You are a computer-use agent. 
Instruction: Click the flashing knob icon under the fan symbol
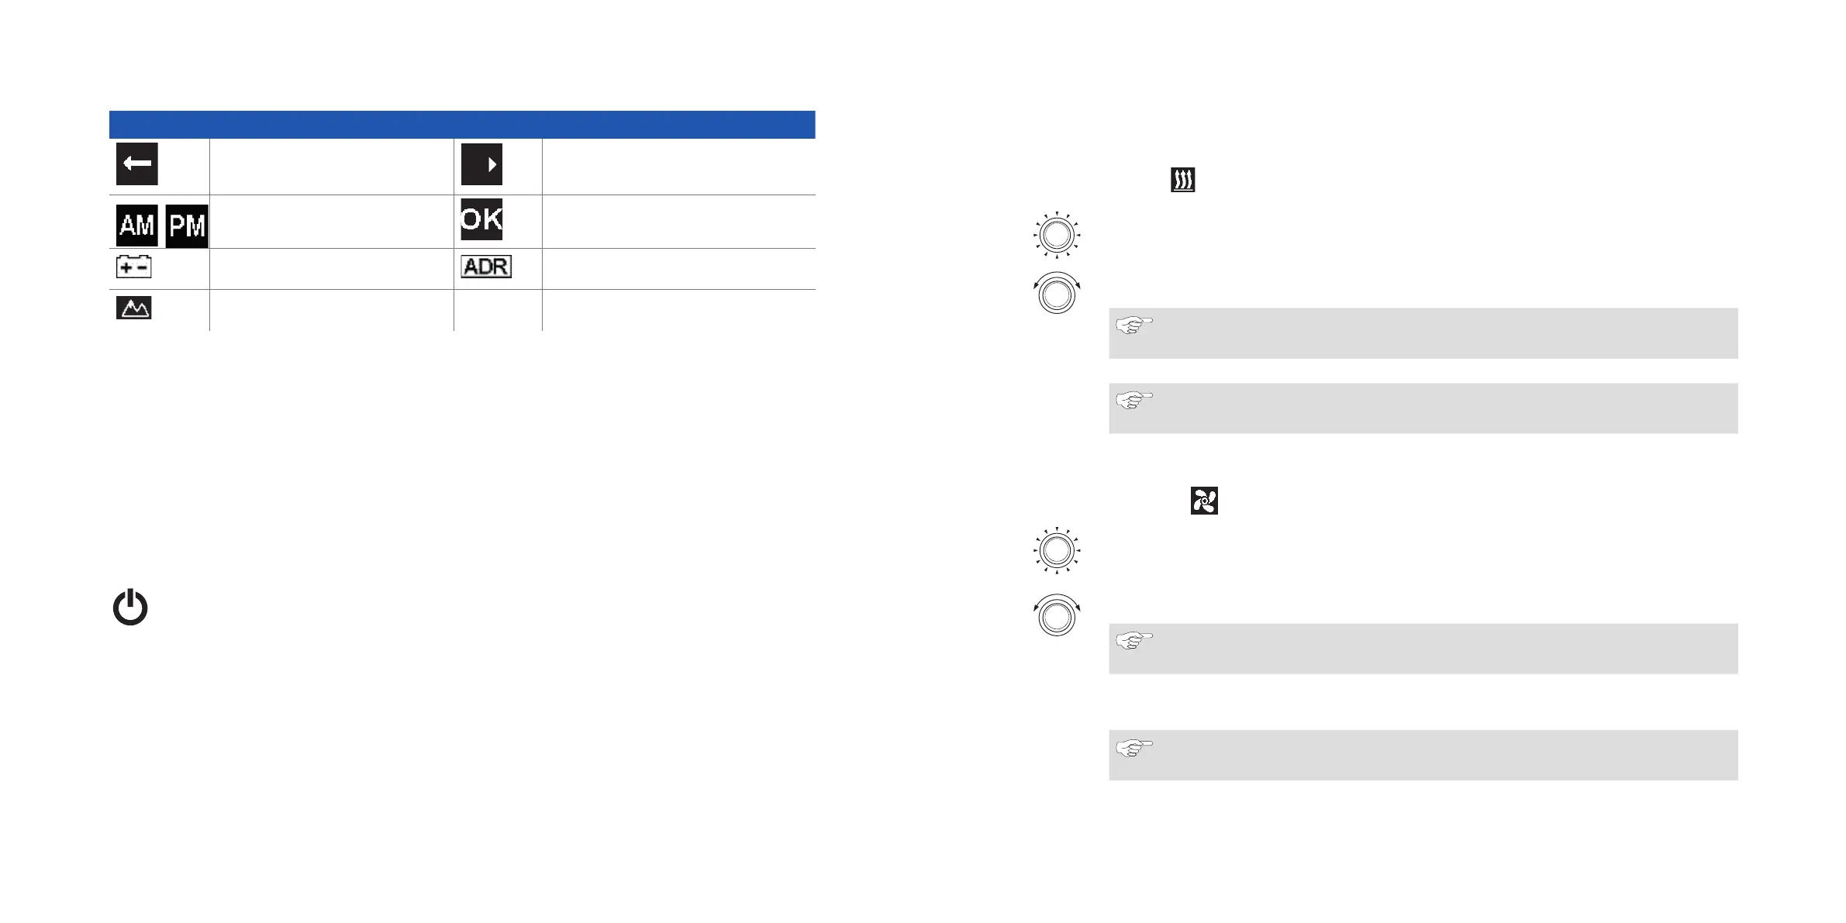1057,550
